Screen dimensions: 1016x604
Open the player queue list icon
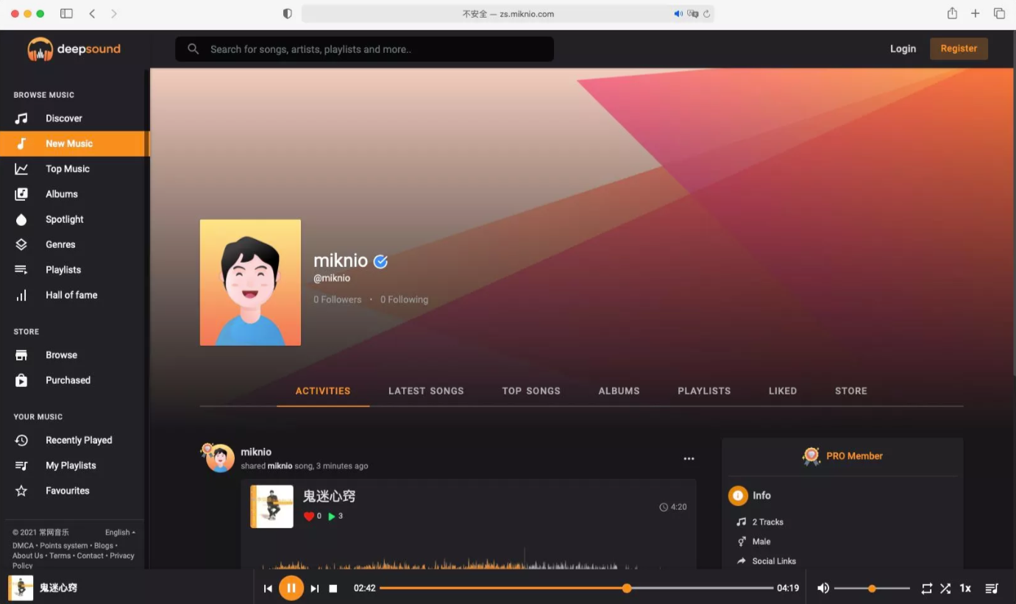click(x=992, y=589)
